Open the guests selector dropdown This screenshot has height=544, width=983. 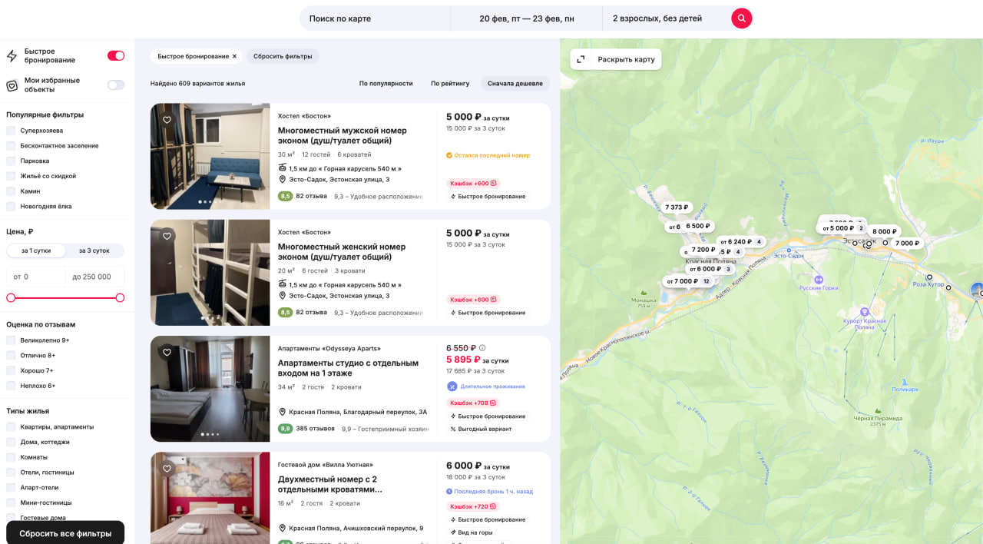pyautogui.click(x=657, y=18)
